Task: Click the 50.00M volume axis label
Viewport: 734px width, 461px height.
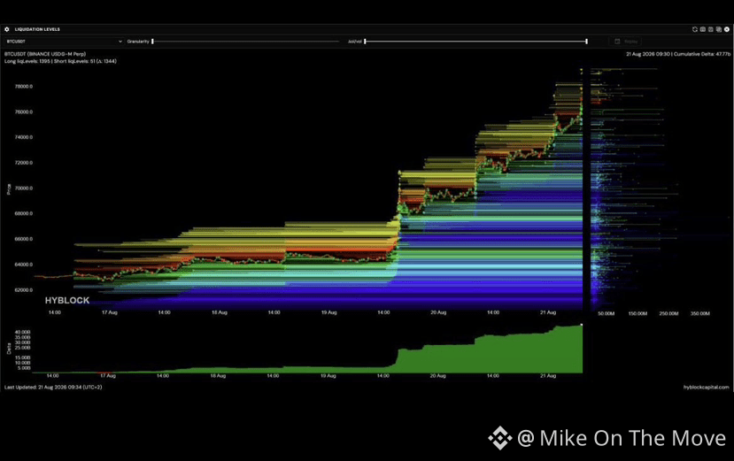Action: point(607,313)
